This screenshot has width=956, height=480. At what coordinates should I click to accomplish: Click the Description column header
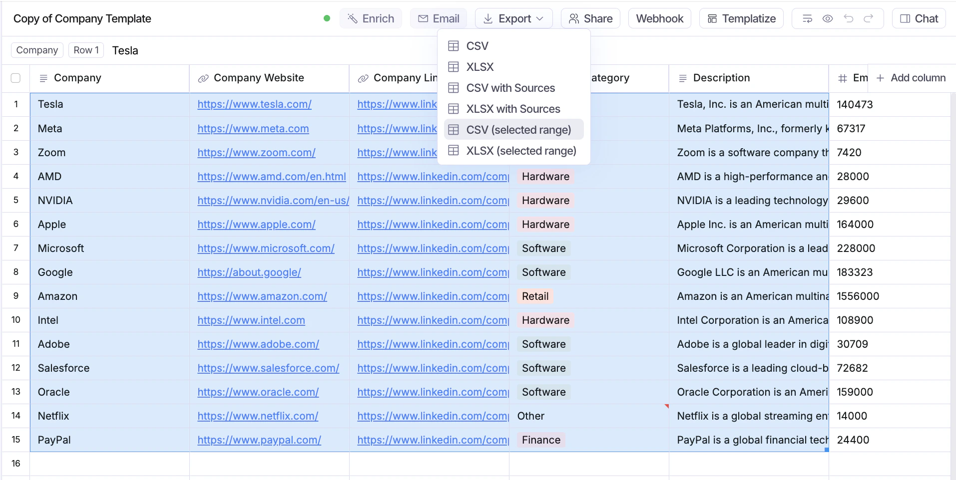[x=749, y=78]
